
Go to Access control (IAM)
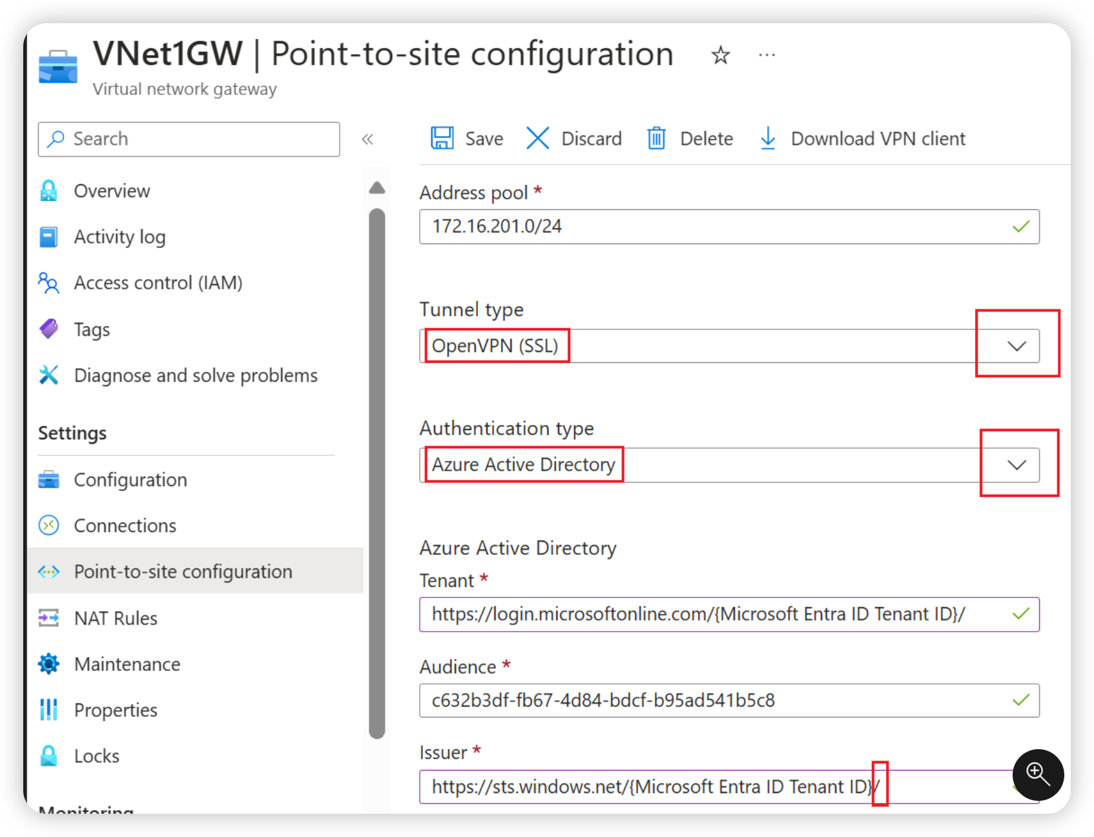(158, 283)
